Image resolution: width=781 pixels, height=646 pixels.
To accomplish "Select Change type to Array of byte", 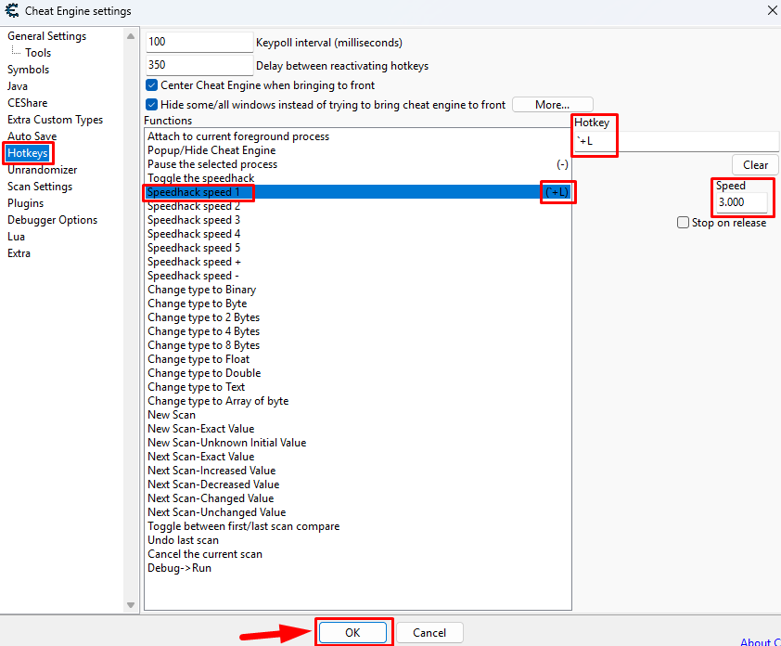I will point(358,401).
